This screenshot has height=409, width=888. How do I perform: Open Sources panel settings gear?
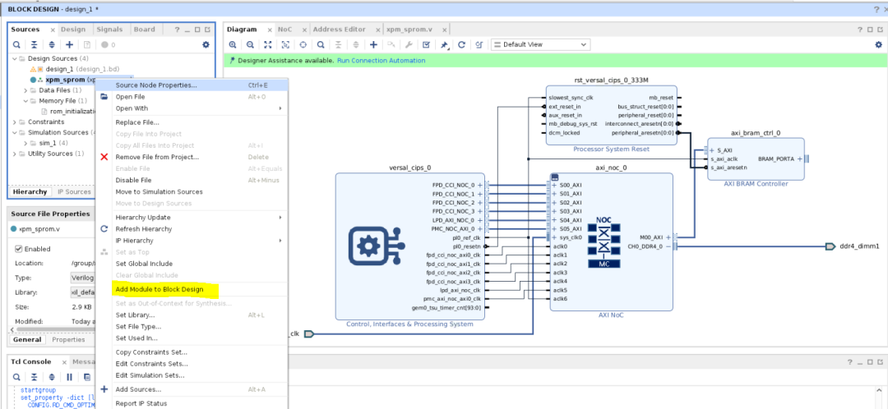(x=206, y=44)
